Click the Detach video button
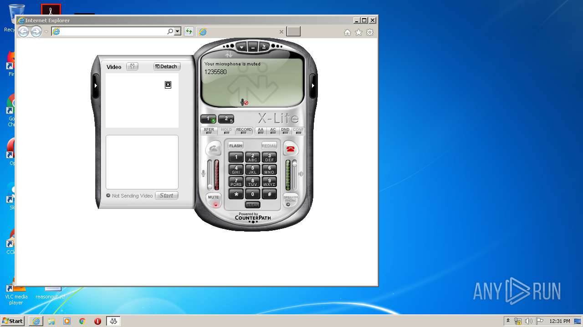 point(167,66)
